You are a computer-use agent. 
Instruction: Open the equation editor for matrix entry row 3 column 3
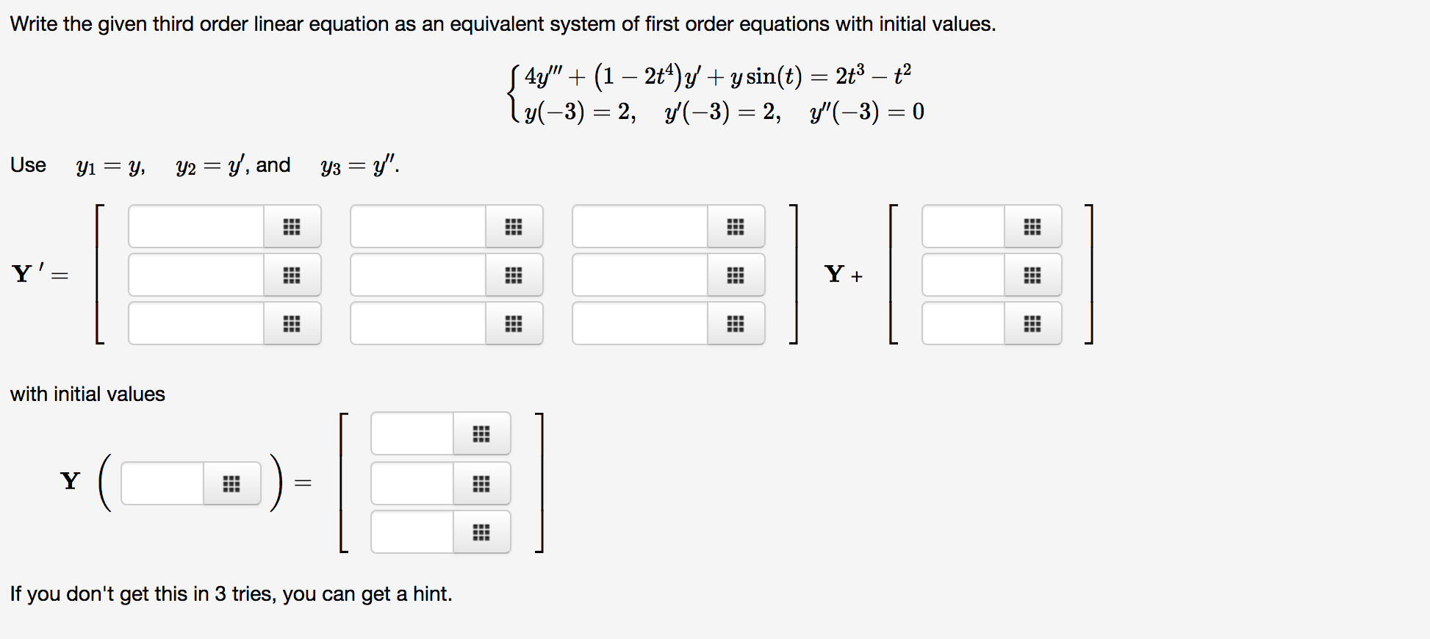(734, 323)
